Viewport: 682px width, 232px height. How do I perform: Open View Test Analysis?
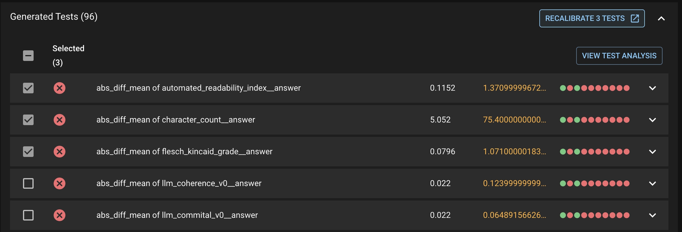[x=619, y=56]
